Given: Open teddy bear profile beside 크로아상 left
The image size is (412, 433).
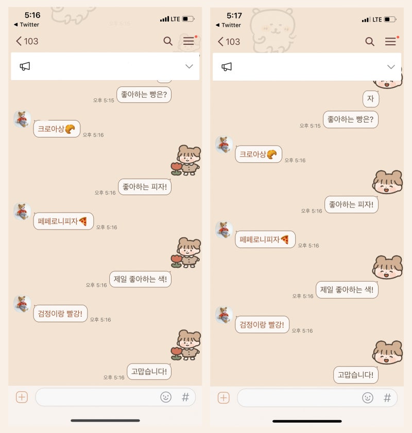Looking at the screenshot, I should pyautogui.click(x=22, y=119).
